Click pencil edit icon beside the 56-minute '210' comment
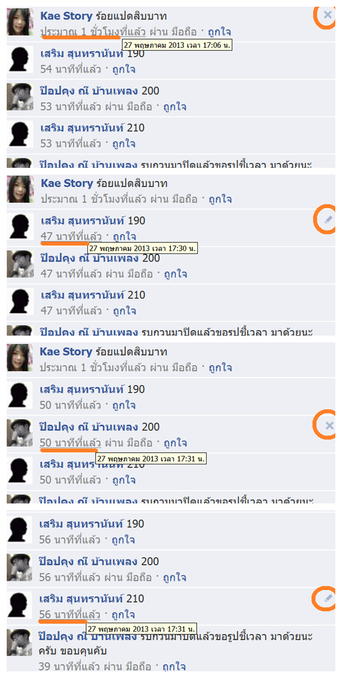Image resolution: width=342 pixels, height=678 pixels. [328, 599]
